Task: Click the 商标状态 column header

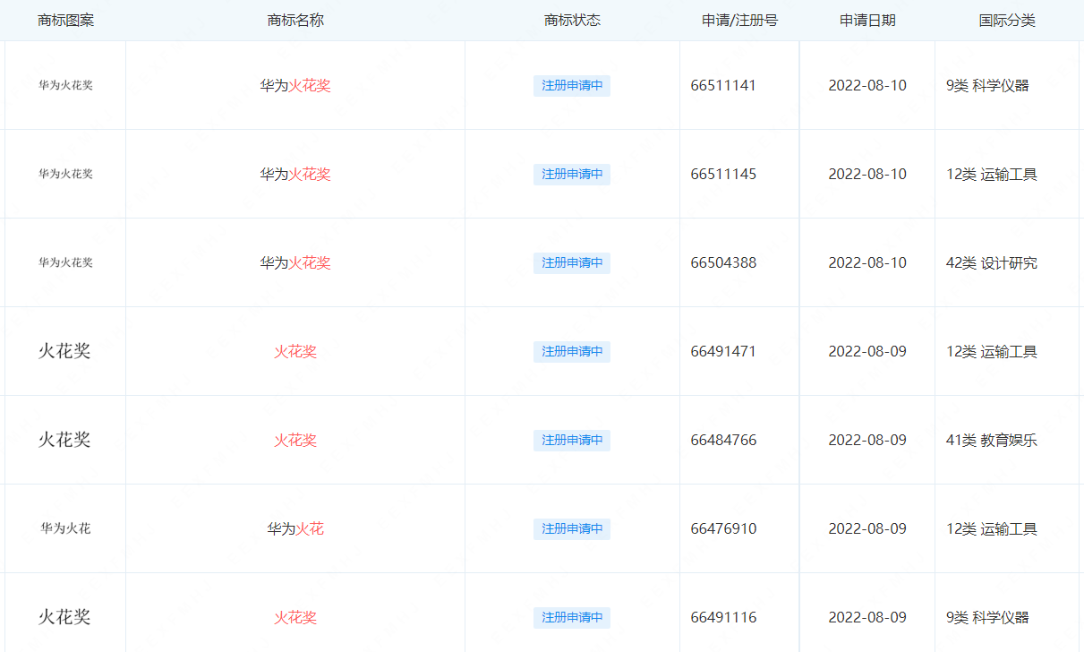Action: pyautogui.click(x=572, y=21)
